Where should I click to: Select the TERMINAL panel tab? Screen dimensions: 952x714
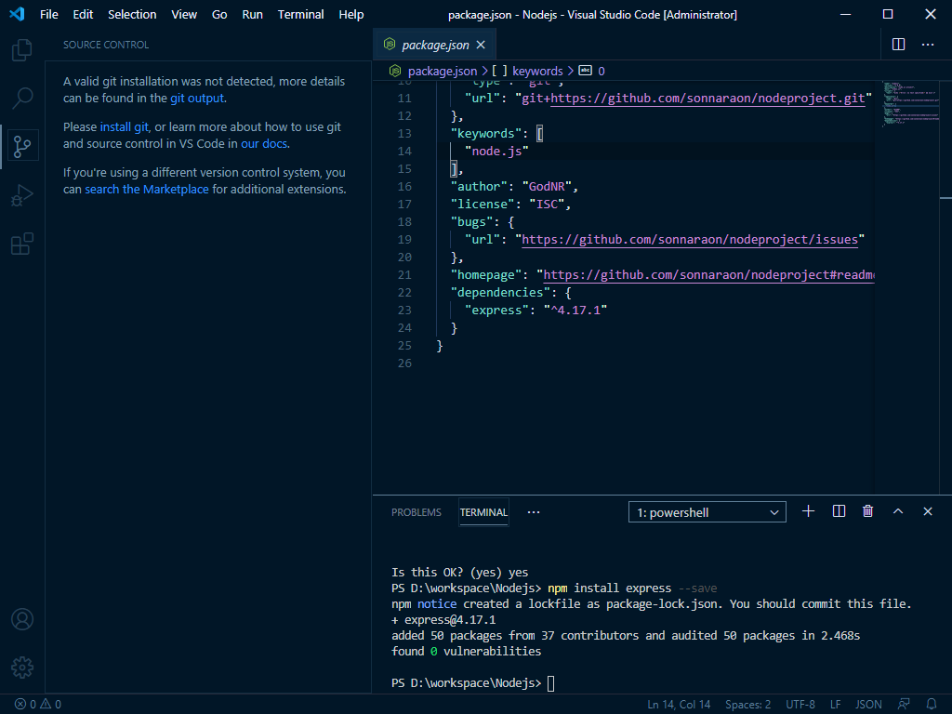pos(483,512)
